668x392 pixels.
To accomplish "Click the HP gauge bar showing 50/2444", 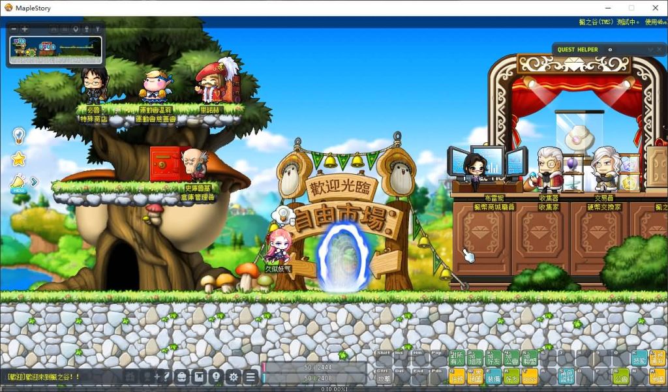I will tap(314, 367).
